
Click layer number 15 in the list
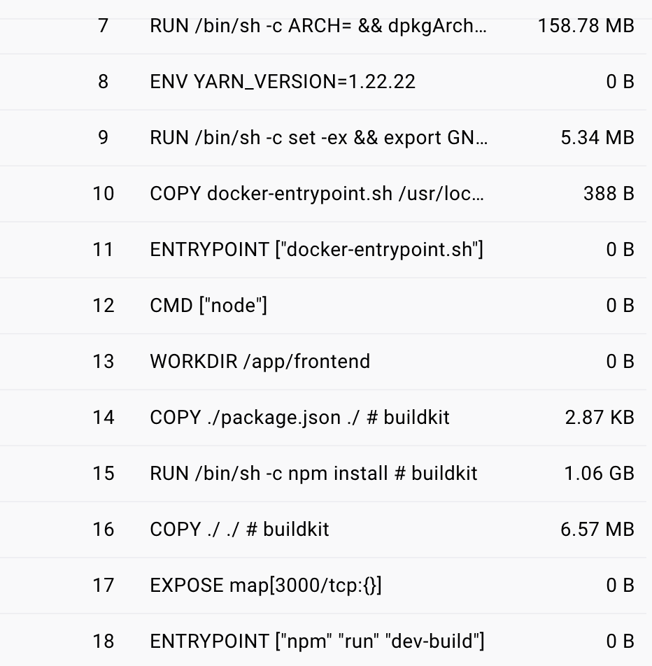pyautogui.click(x=103, y=474)
